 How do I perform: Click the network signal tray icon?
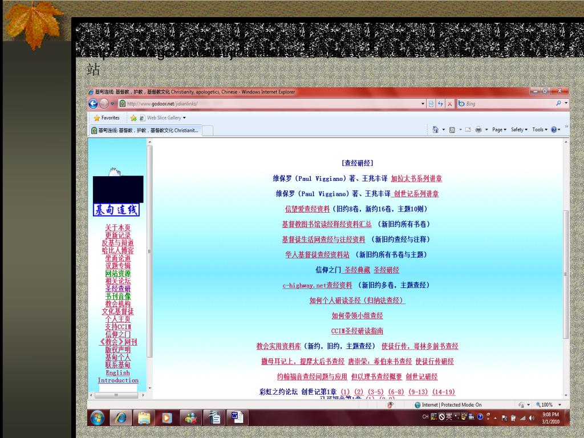pyautogui.click(x=522, y=418)
